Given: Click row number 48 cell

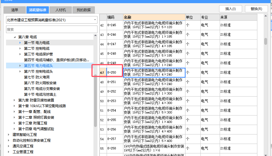Looking at the screenshot, I should [x=103, y=82].
